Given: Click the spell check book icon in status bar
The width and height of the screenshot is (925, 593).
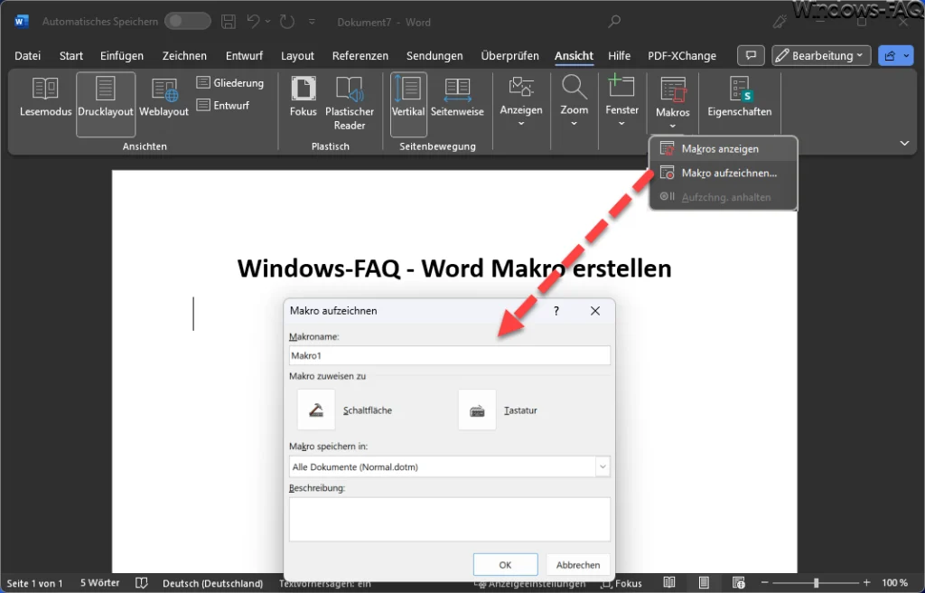Looking at the screenshot, I should point(142,583).
